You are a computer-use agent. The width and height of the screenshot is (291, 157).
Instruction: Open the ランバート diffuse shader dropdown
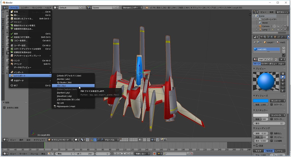click(278, 101)
